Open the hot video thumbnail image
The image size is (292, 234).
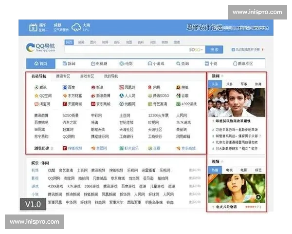click(237, 189)
